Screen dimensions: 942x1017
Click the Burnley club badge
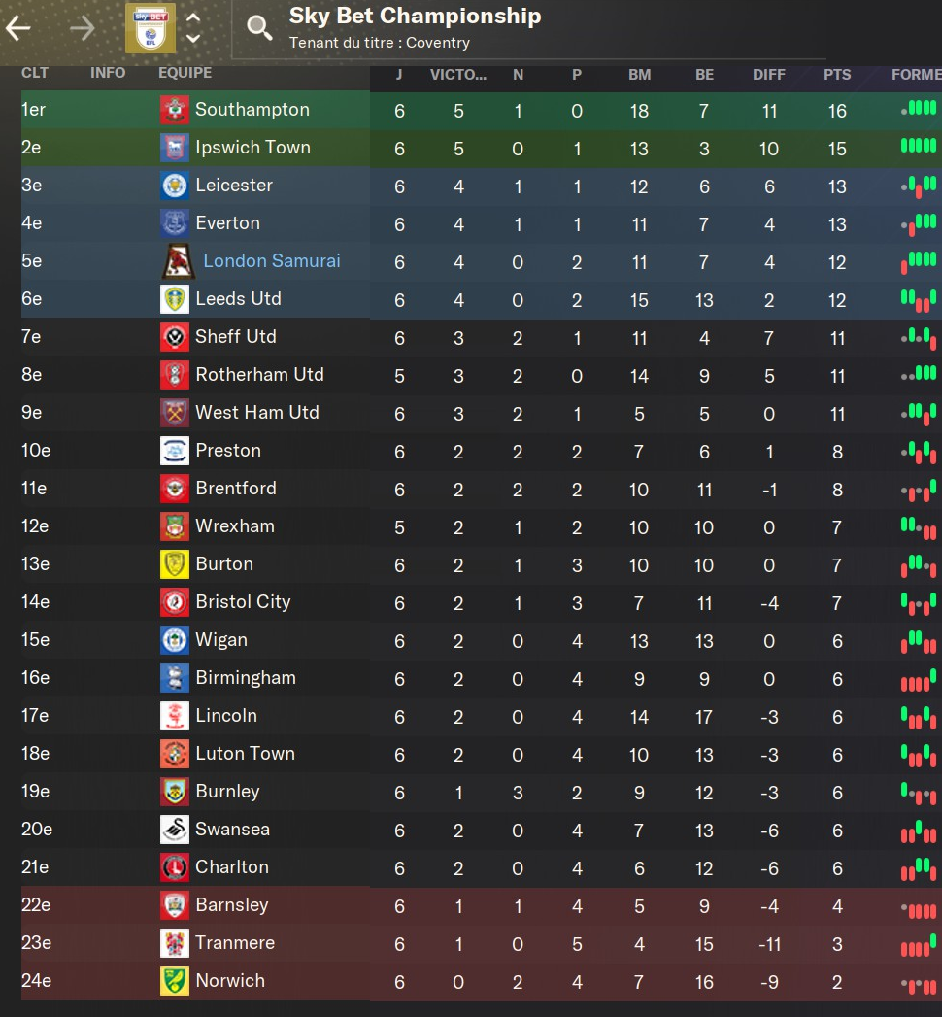[x=174, y=792]
